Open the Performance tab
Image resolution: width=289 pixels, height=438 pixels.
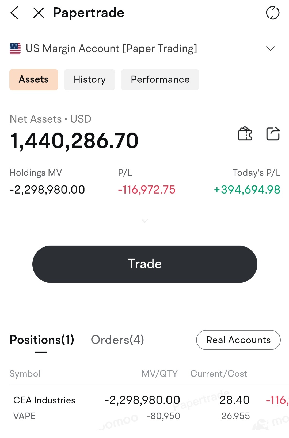point(160,79)
